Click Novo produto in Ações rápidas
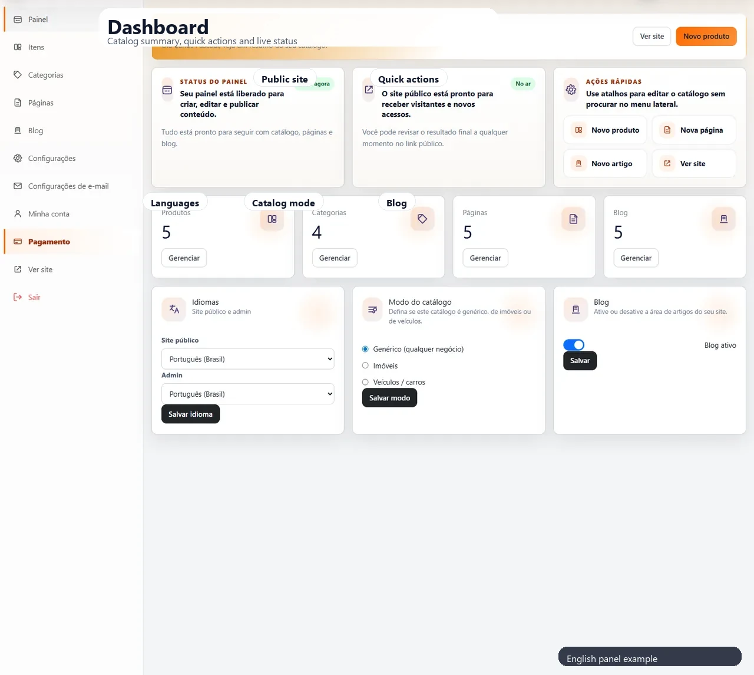754x675 pixels. tap(605, 130)
